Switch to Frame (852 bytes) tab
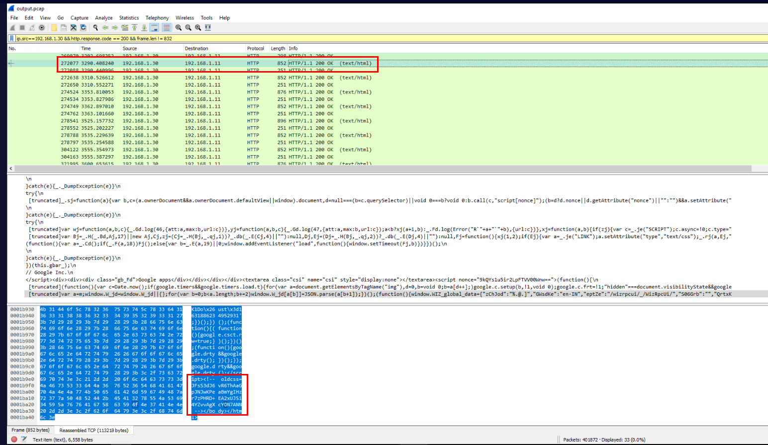This screenshot has height=445, width=768. tap(30, 430)
